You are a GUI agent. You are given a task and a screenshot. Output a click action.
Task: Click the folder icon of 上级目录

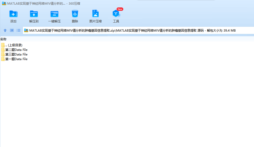[x=3, y=45]
